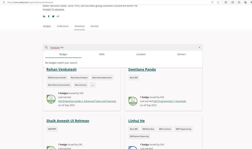Open SAS Facebook page icon
252x150 pixels.
pyautogui.click(x=49, y=16)
